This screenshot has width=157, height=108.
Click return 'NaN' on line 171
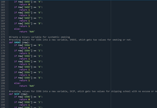tap(27, 32)
